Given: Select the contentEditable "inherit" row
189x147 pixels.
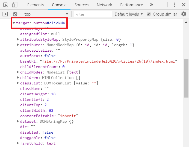Looking at the screenshot, I should pos(49,116).
